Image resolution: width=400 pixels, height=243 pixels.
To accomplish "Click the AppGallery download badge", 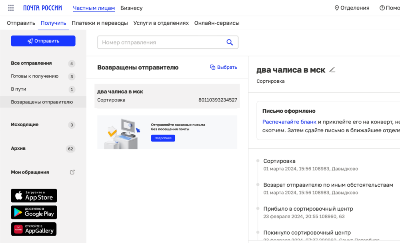I will click(x=34, y=229).
